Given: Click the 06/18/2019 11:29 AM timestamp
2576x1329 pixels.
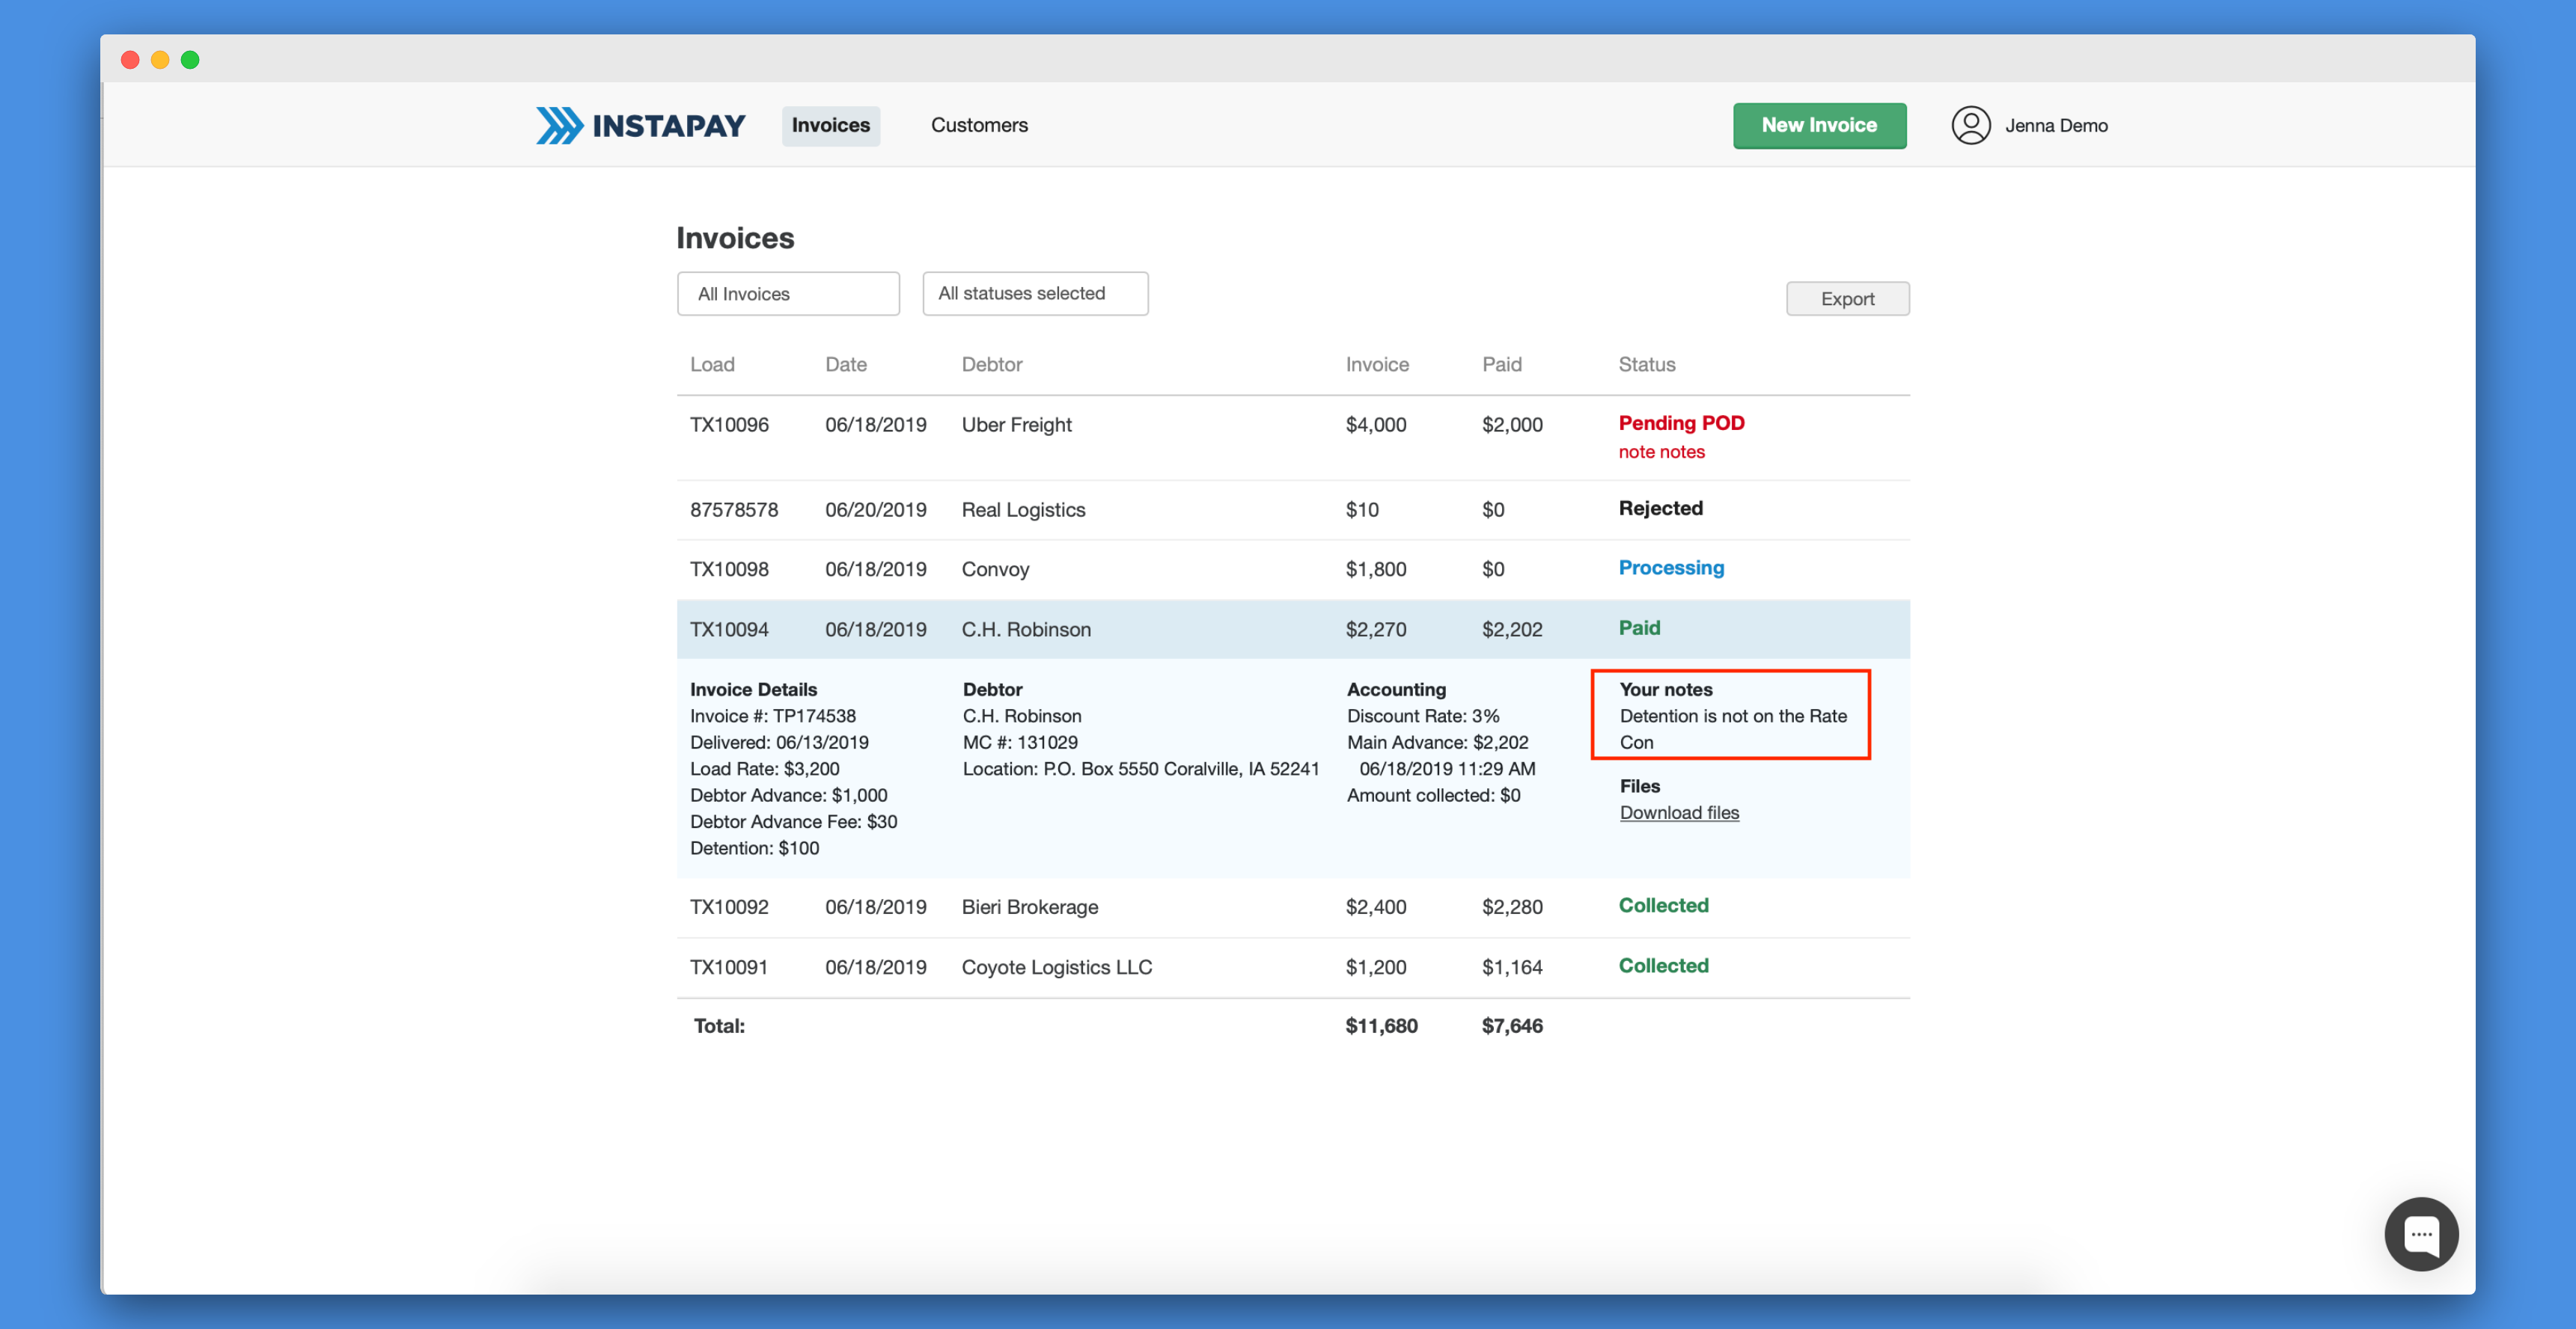Looking at the screenshot, I should pyautogui.click(x=1447, y=770).
